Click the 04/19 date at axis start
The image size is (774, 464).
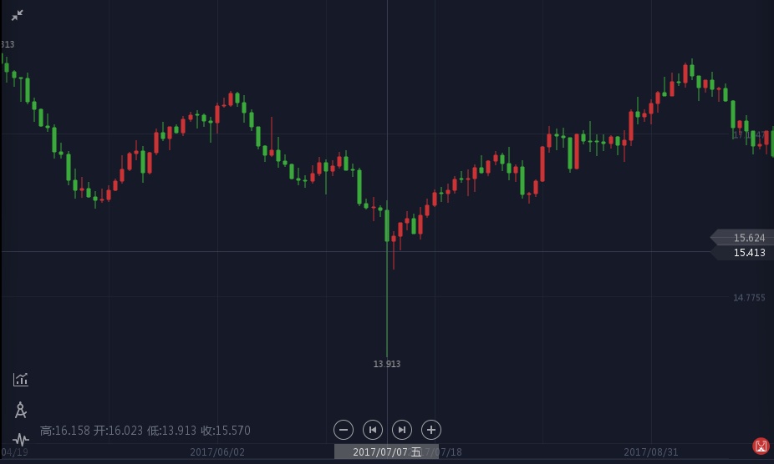tap(14, 452)
